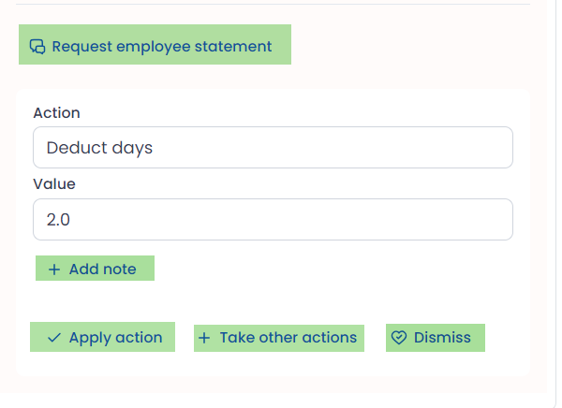Screen dimensions: 562x408
Task: Click the plus icon on Take other actions
Action: point(205,338)
